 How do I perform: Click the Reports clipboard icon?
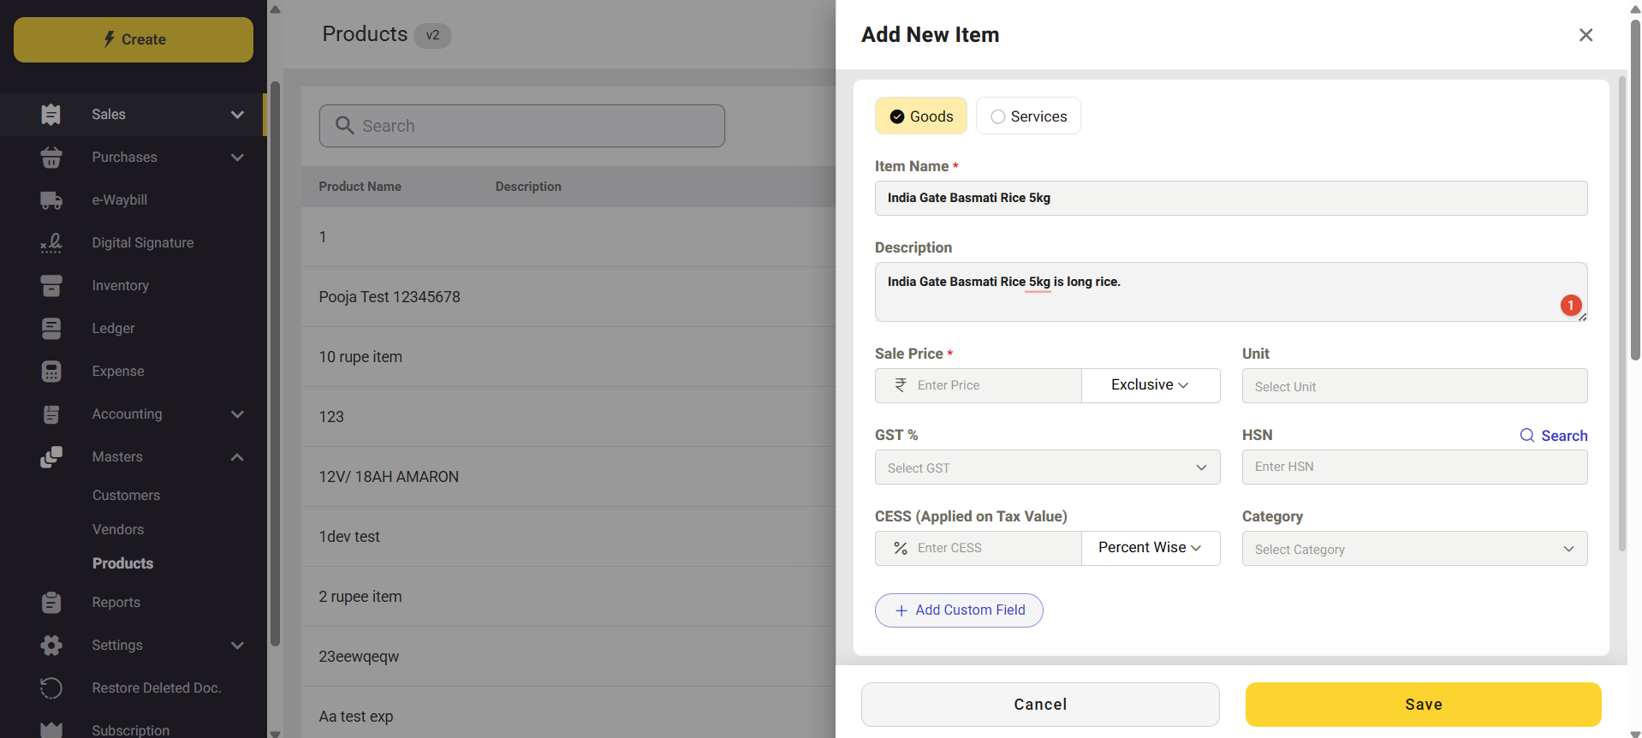coord(51,603)
